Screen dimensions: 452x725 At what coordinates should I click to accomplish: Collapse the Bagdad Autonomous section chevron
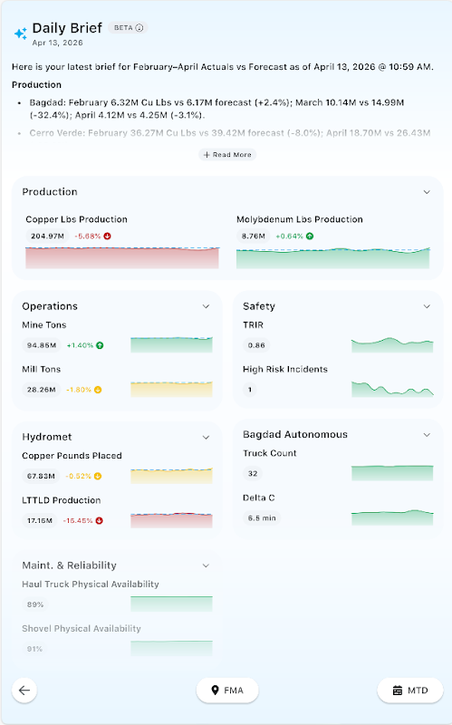(427, 435)
